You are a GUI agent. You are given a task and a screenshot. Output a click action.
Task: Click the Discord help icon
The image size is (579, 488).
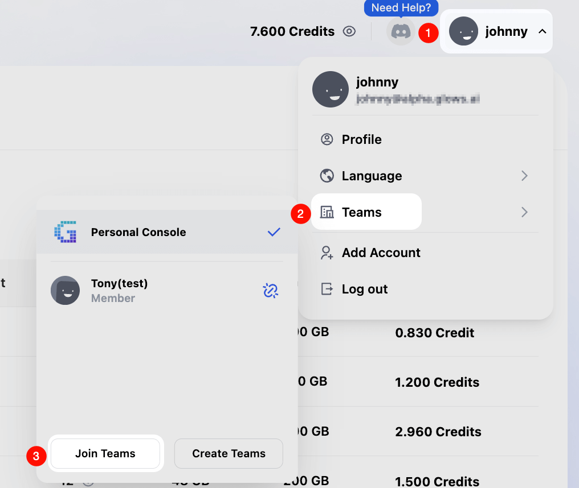[401, 31]
